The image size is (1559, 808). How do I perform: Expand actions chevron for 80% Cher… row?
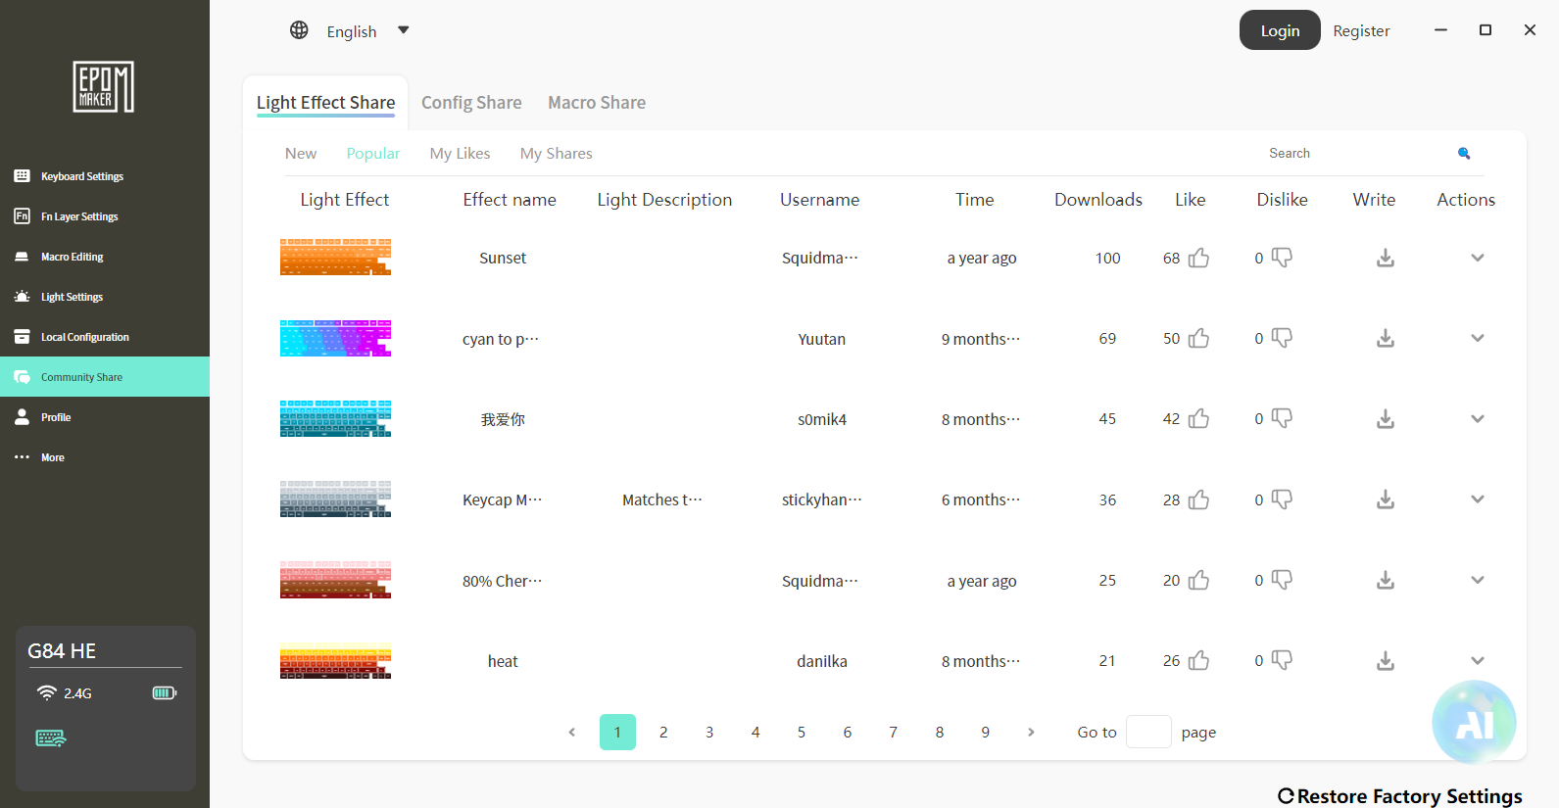[x=1478, y=580]
